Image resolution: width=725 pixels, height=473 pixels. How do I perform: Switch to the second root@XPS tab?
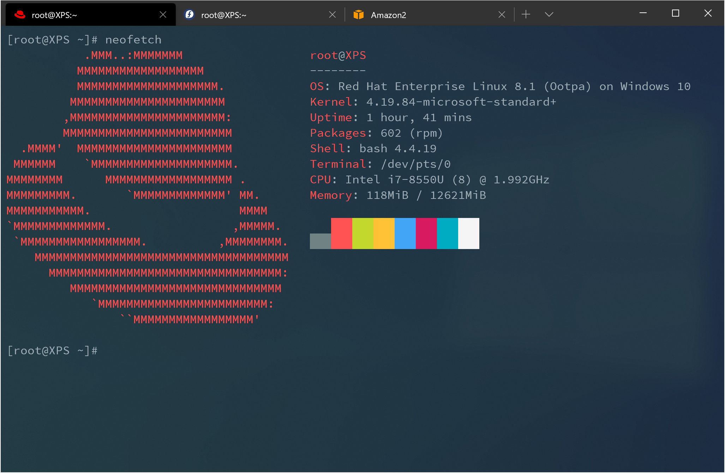tap(223, 15)
